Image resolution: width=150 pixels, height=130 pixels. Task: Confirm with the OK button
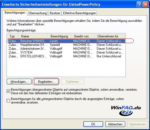pos(93,124)
